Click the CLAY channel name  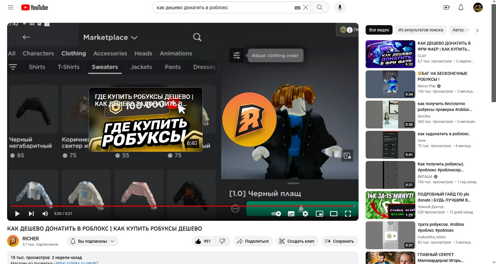pos(422,56)
